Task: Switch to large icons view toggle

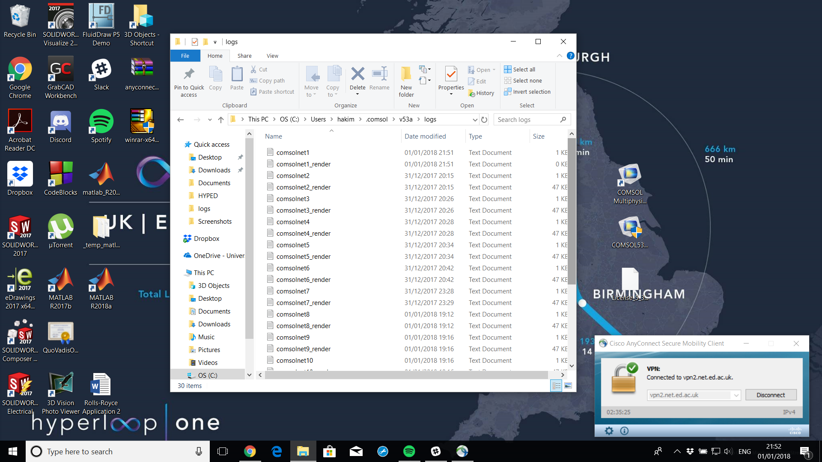Action: (x=568, y=385)
